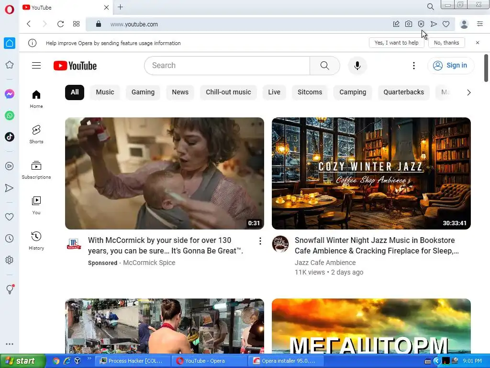Add page to bookmarks heart in address bar
This screenshot has width=490, height=368.
point(446,24)
